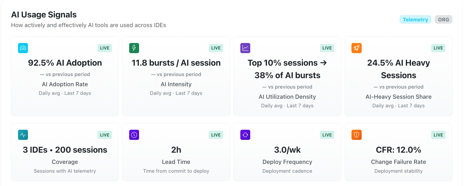Toggle the LIVE indicator on AI Adoption card
Image resolution: width=465 pixels, height=186 pixels.
click(104, 48)
